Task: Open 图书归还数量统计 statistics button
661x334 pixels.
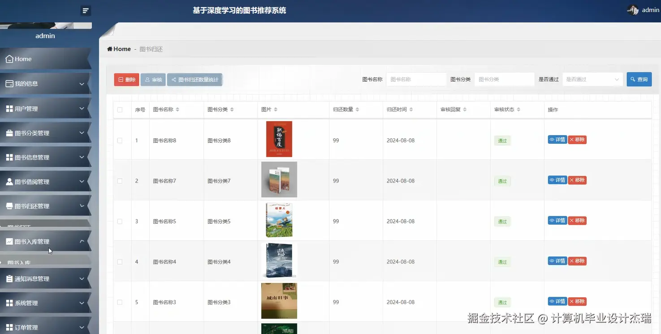Action: coord(195,80)
